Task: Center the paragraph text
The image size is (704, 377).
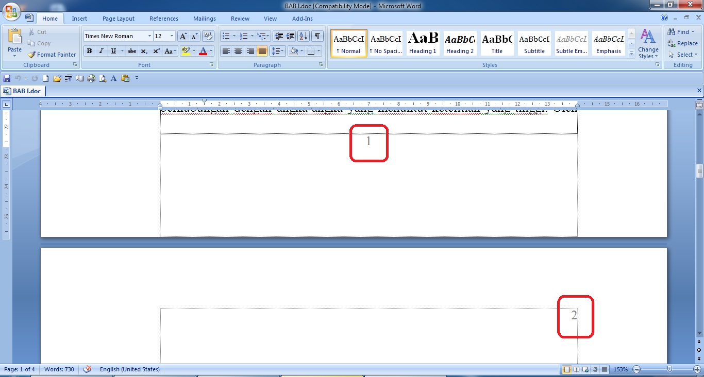Action: click(238, 51)
